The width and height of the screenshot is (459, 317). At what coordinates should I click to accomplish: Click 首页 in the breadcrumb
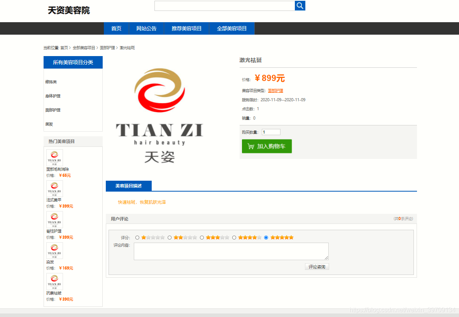pos(64,48)
